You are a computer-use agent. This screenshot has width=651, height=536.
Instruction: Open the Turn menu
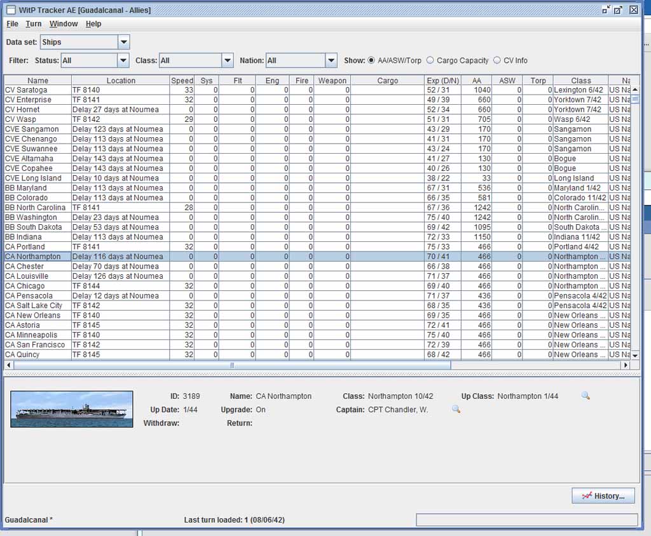(x=33, y=23)
